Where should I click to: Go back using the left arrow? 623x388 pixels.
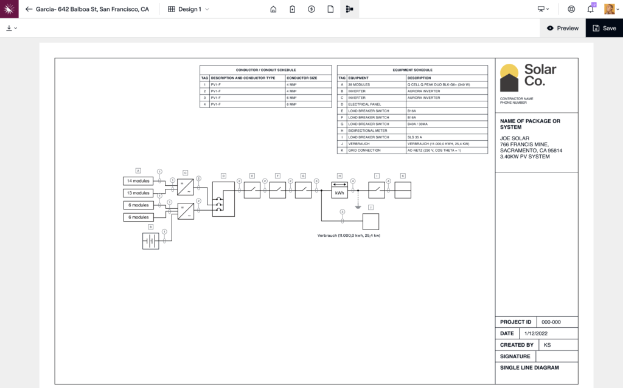(x=29, y=9)
